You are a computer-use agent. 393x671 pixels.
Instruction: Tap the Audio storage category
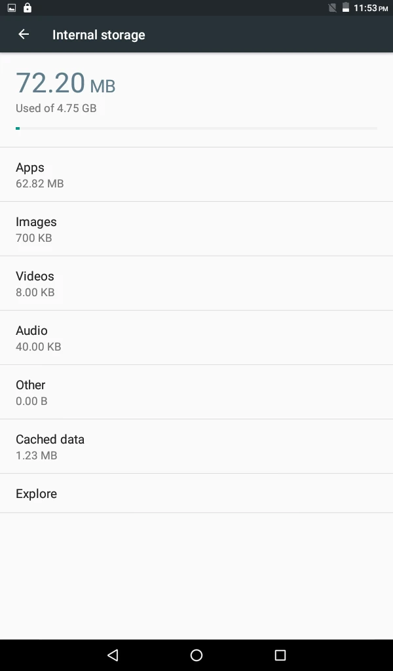[x=196, y=337]
